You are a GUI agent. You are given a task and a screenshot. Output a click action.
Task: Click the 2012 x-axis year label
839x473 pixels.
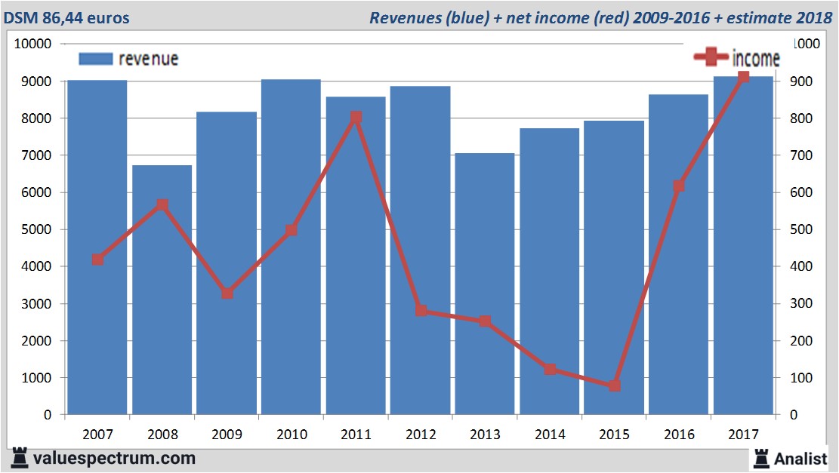(421, 434)
